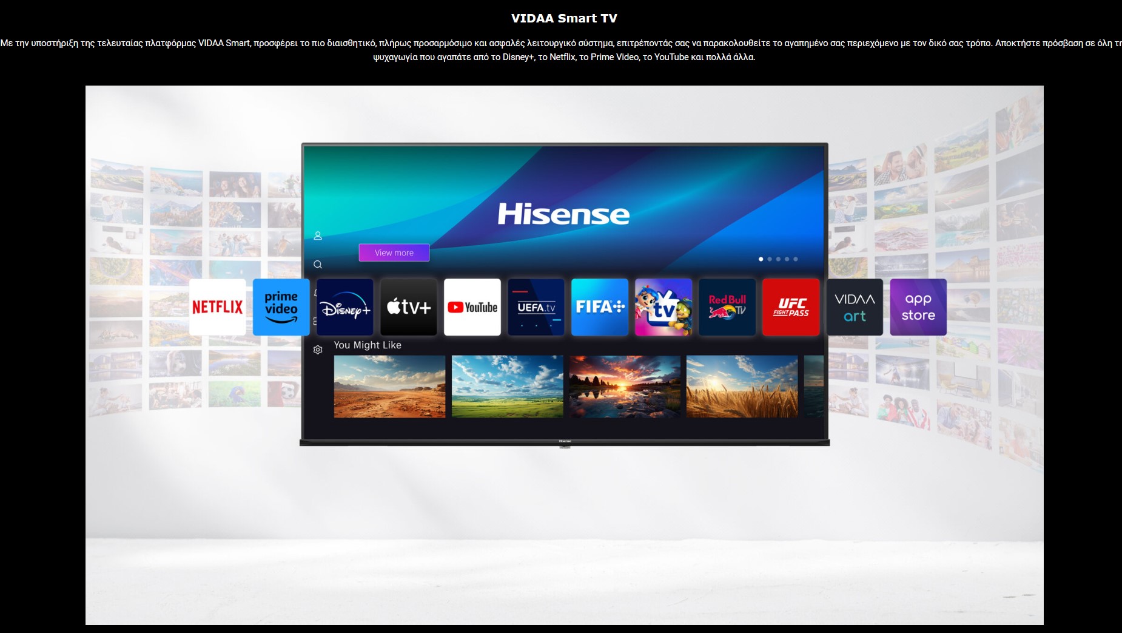The image size is (1122, 633).
Task: Select the second carousel dot indicator
Action: pyautogui.click(x=770, y=259)
